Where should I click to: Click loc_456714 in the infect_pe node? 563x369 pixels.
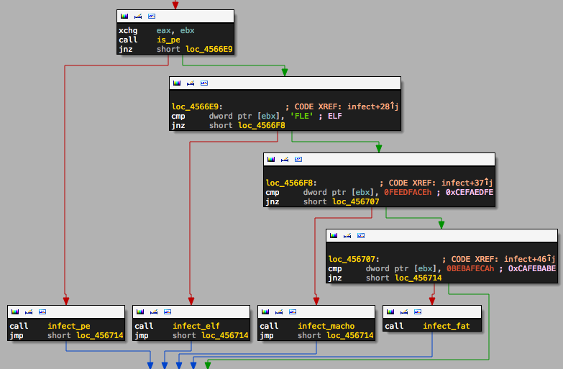pyautogui.click(x=100, y=335)
